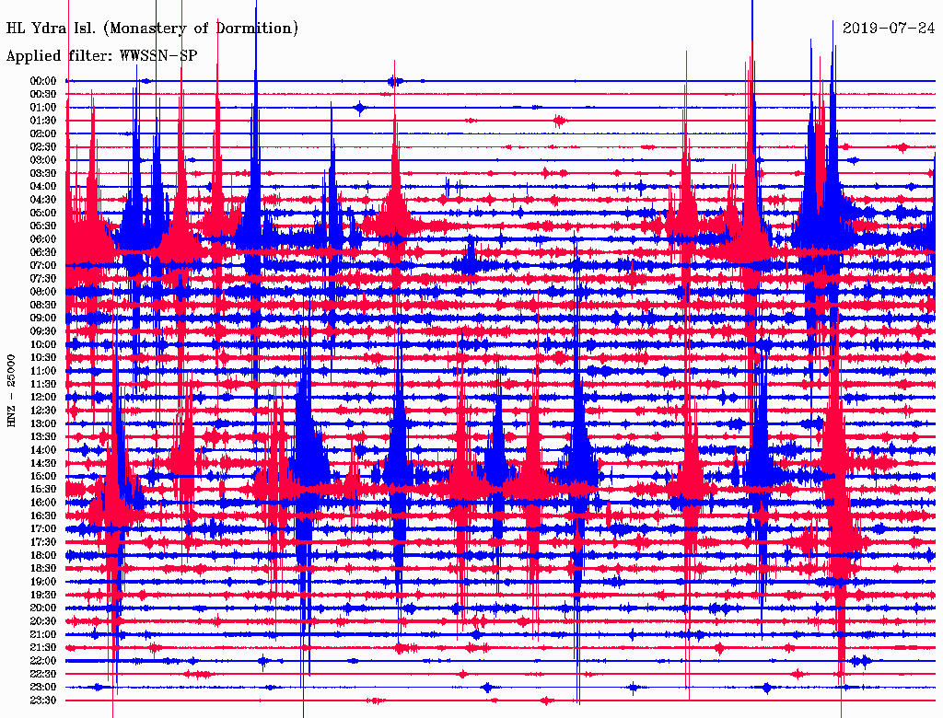The height and width of the screenshot is (718, 943).
Task: Select the 21:00 time label
Action: [x=43, y=634]
